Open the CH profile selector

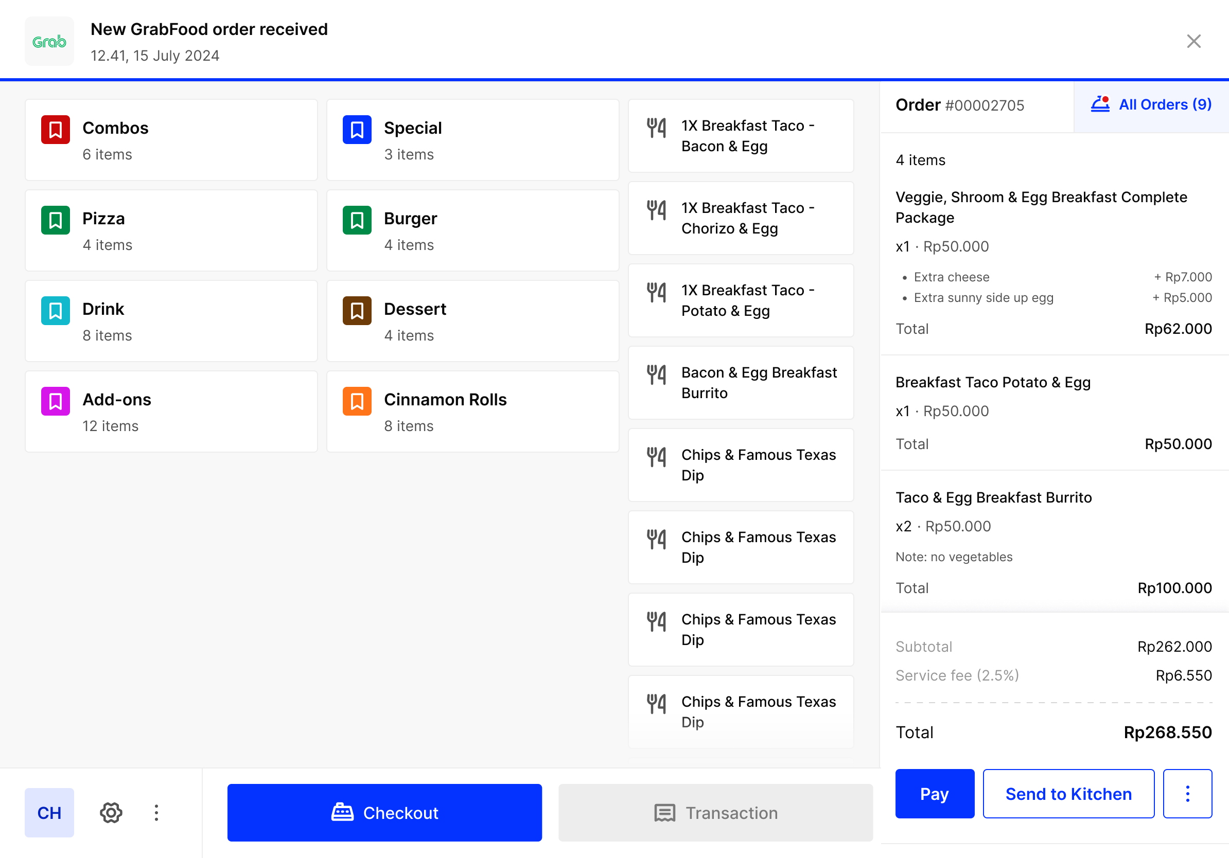coord(49,813)
